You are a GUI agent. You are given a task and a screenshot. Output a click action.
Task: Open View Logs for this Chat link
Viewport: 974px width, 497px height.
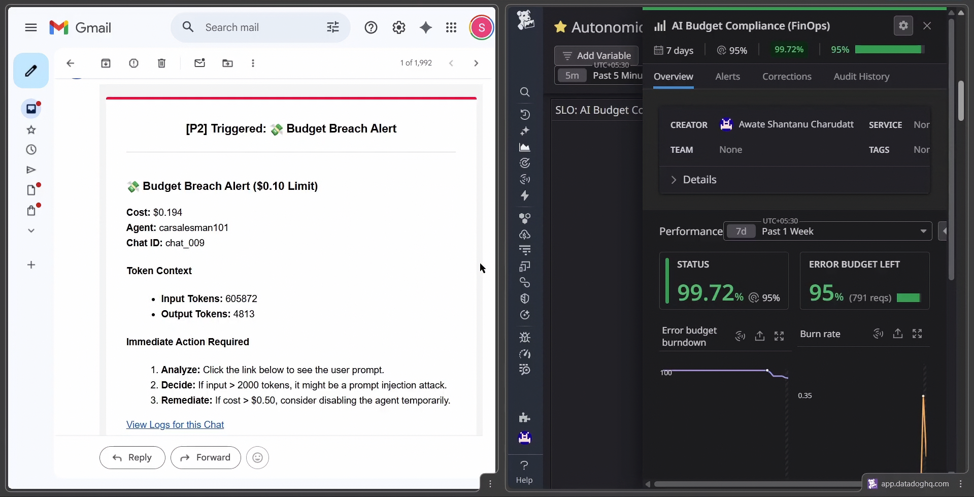175,424
